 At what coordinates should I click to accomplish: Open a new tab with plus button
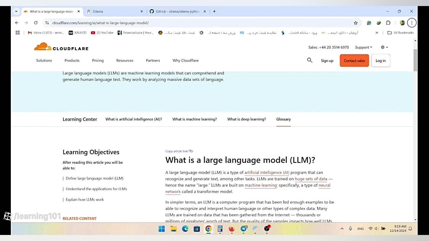pyautogui.click(x=214, y=11)
